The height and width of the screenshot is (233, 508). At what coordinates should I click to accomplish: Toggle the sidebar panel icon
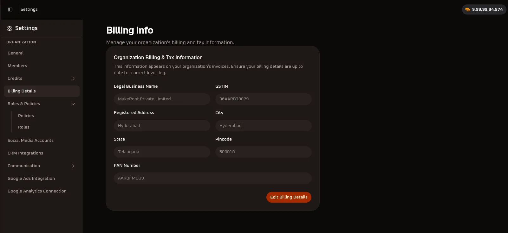click(10, 9)
